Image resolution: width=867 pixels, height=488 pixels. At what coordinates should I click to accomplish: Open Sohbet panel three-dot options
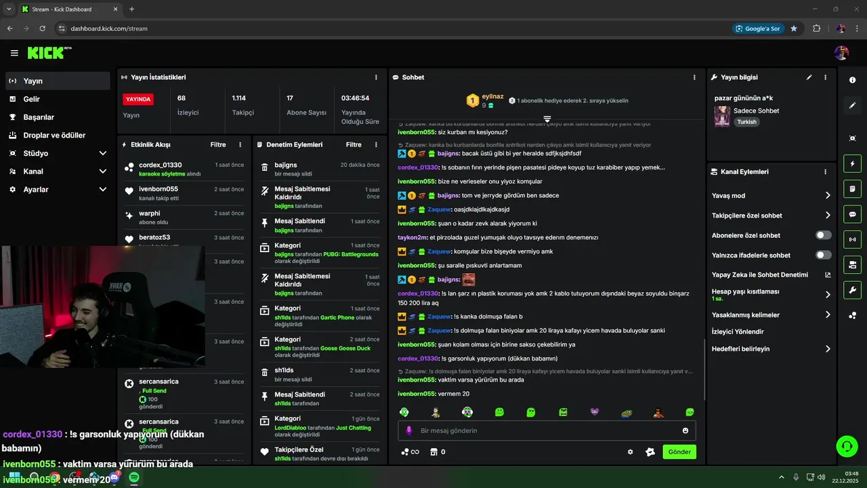(694, 77)
